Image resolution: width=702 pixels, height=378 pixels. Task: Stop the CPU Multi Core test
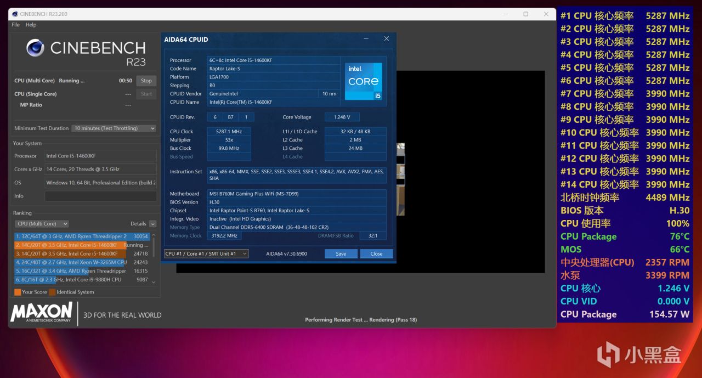pos(146,81)
